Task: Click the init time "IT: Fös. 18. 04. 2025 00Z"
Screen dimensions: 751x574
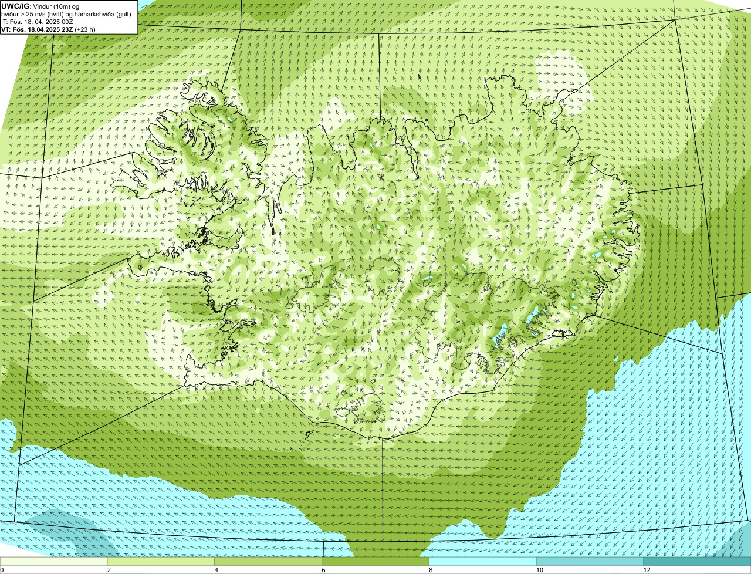Action: [38, 22]
